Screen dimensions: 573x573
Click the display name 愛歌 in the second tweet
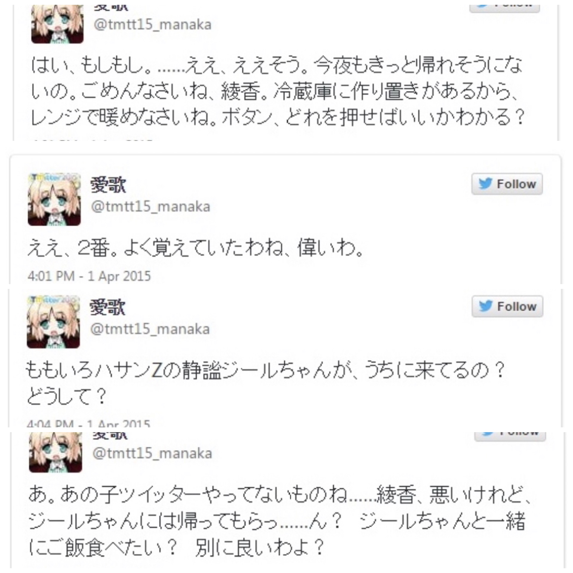pos(108,184)
